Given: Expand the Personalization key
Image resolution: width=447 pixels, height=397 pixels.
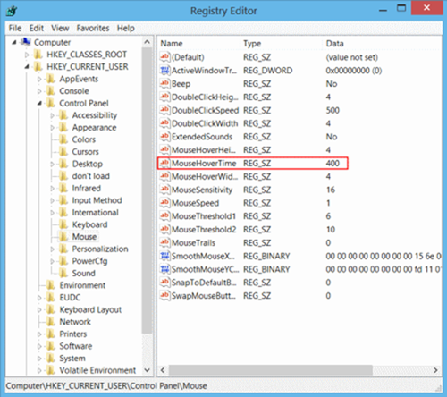Looking at the screenshot, I should pos(52,249).
